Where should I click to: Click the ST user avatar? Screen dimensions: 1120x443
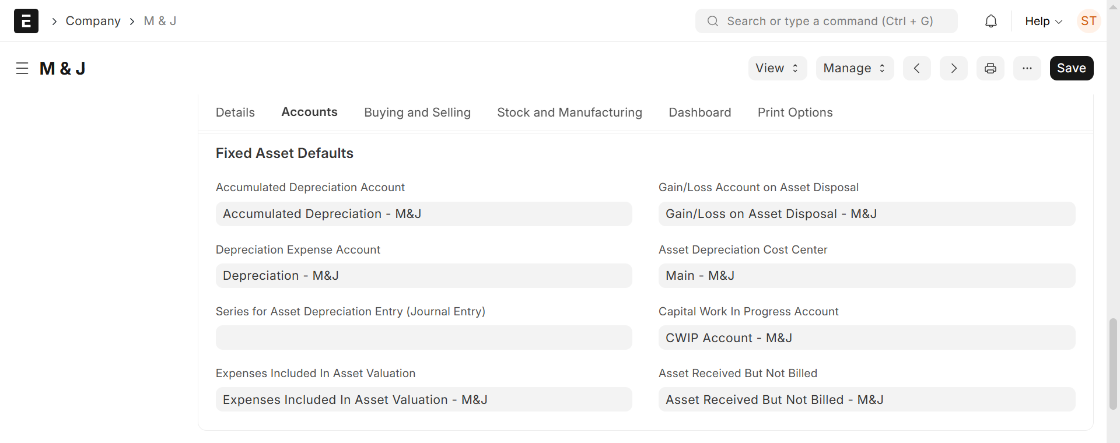[1088, 21]
